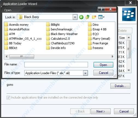Select the 50 K size row
The image size is (138, 118).
[122, 43]
